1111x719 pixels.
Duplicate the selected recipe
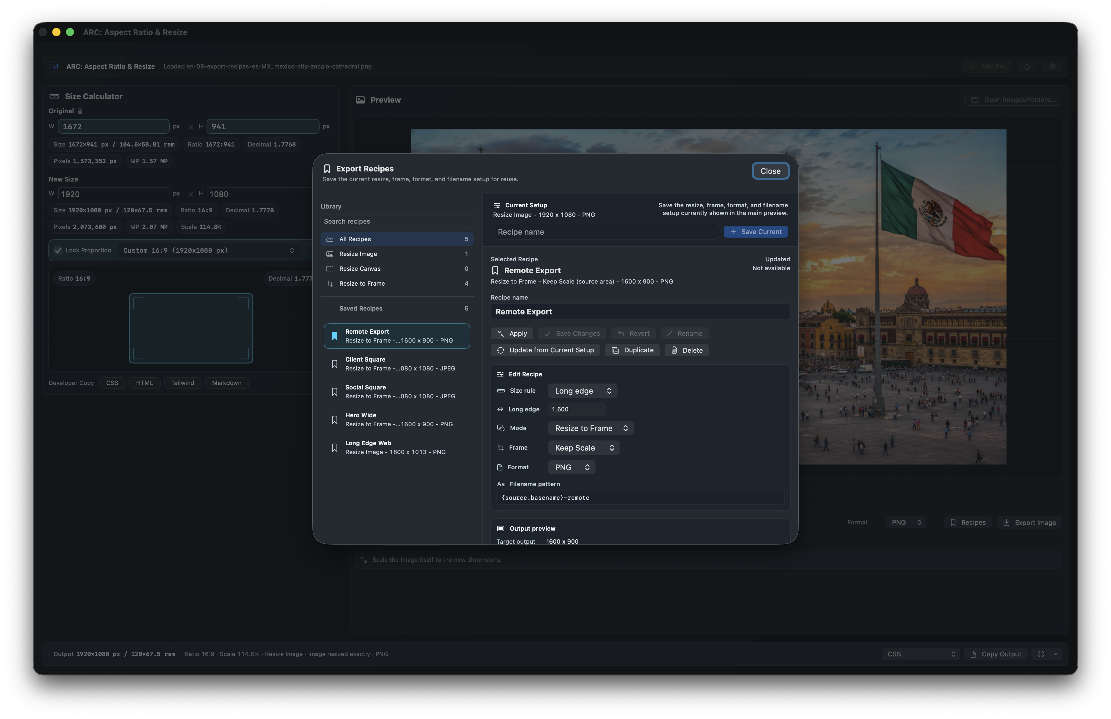[x=632, y=350]
